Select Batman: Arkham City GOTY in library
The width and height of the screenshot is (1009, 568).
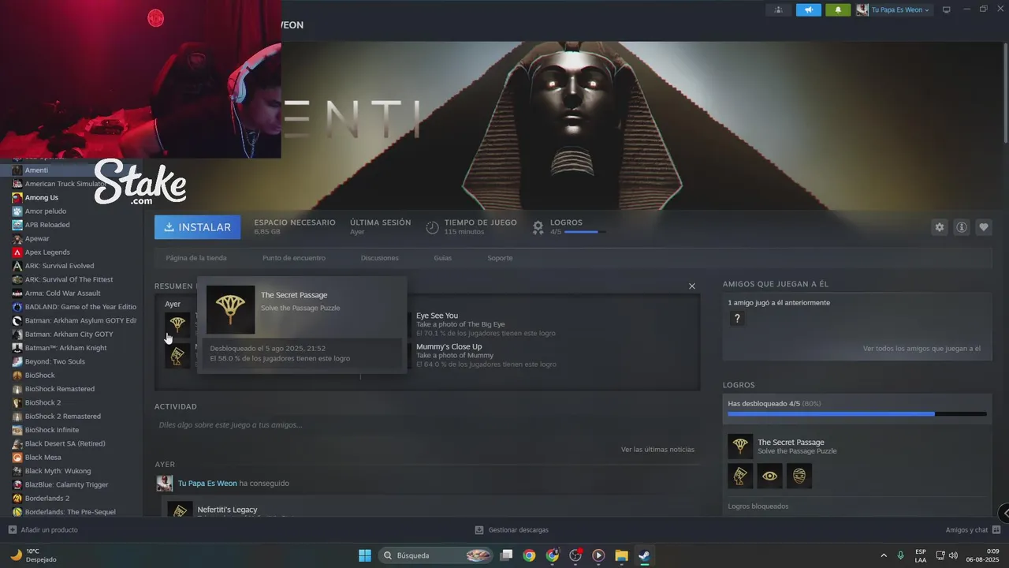tap(71, 334)
